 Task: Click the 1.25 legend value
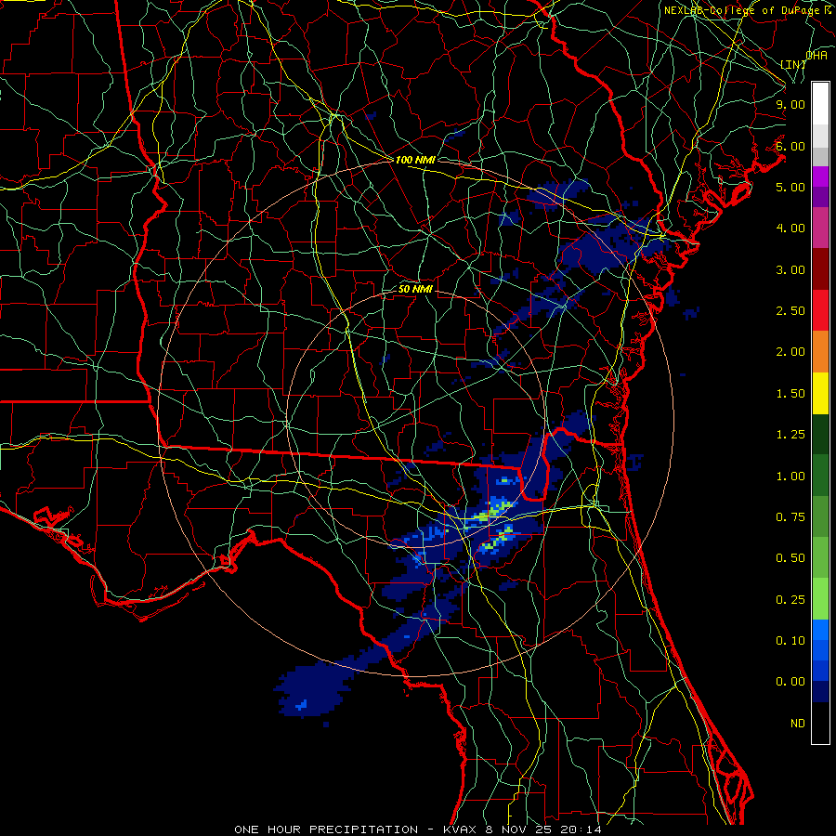tap(790, 435)
